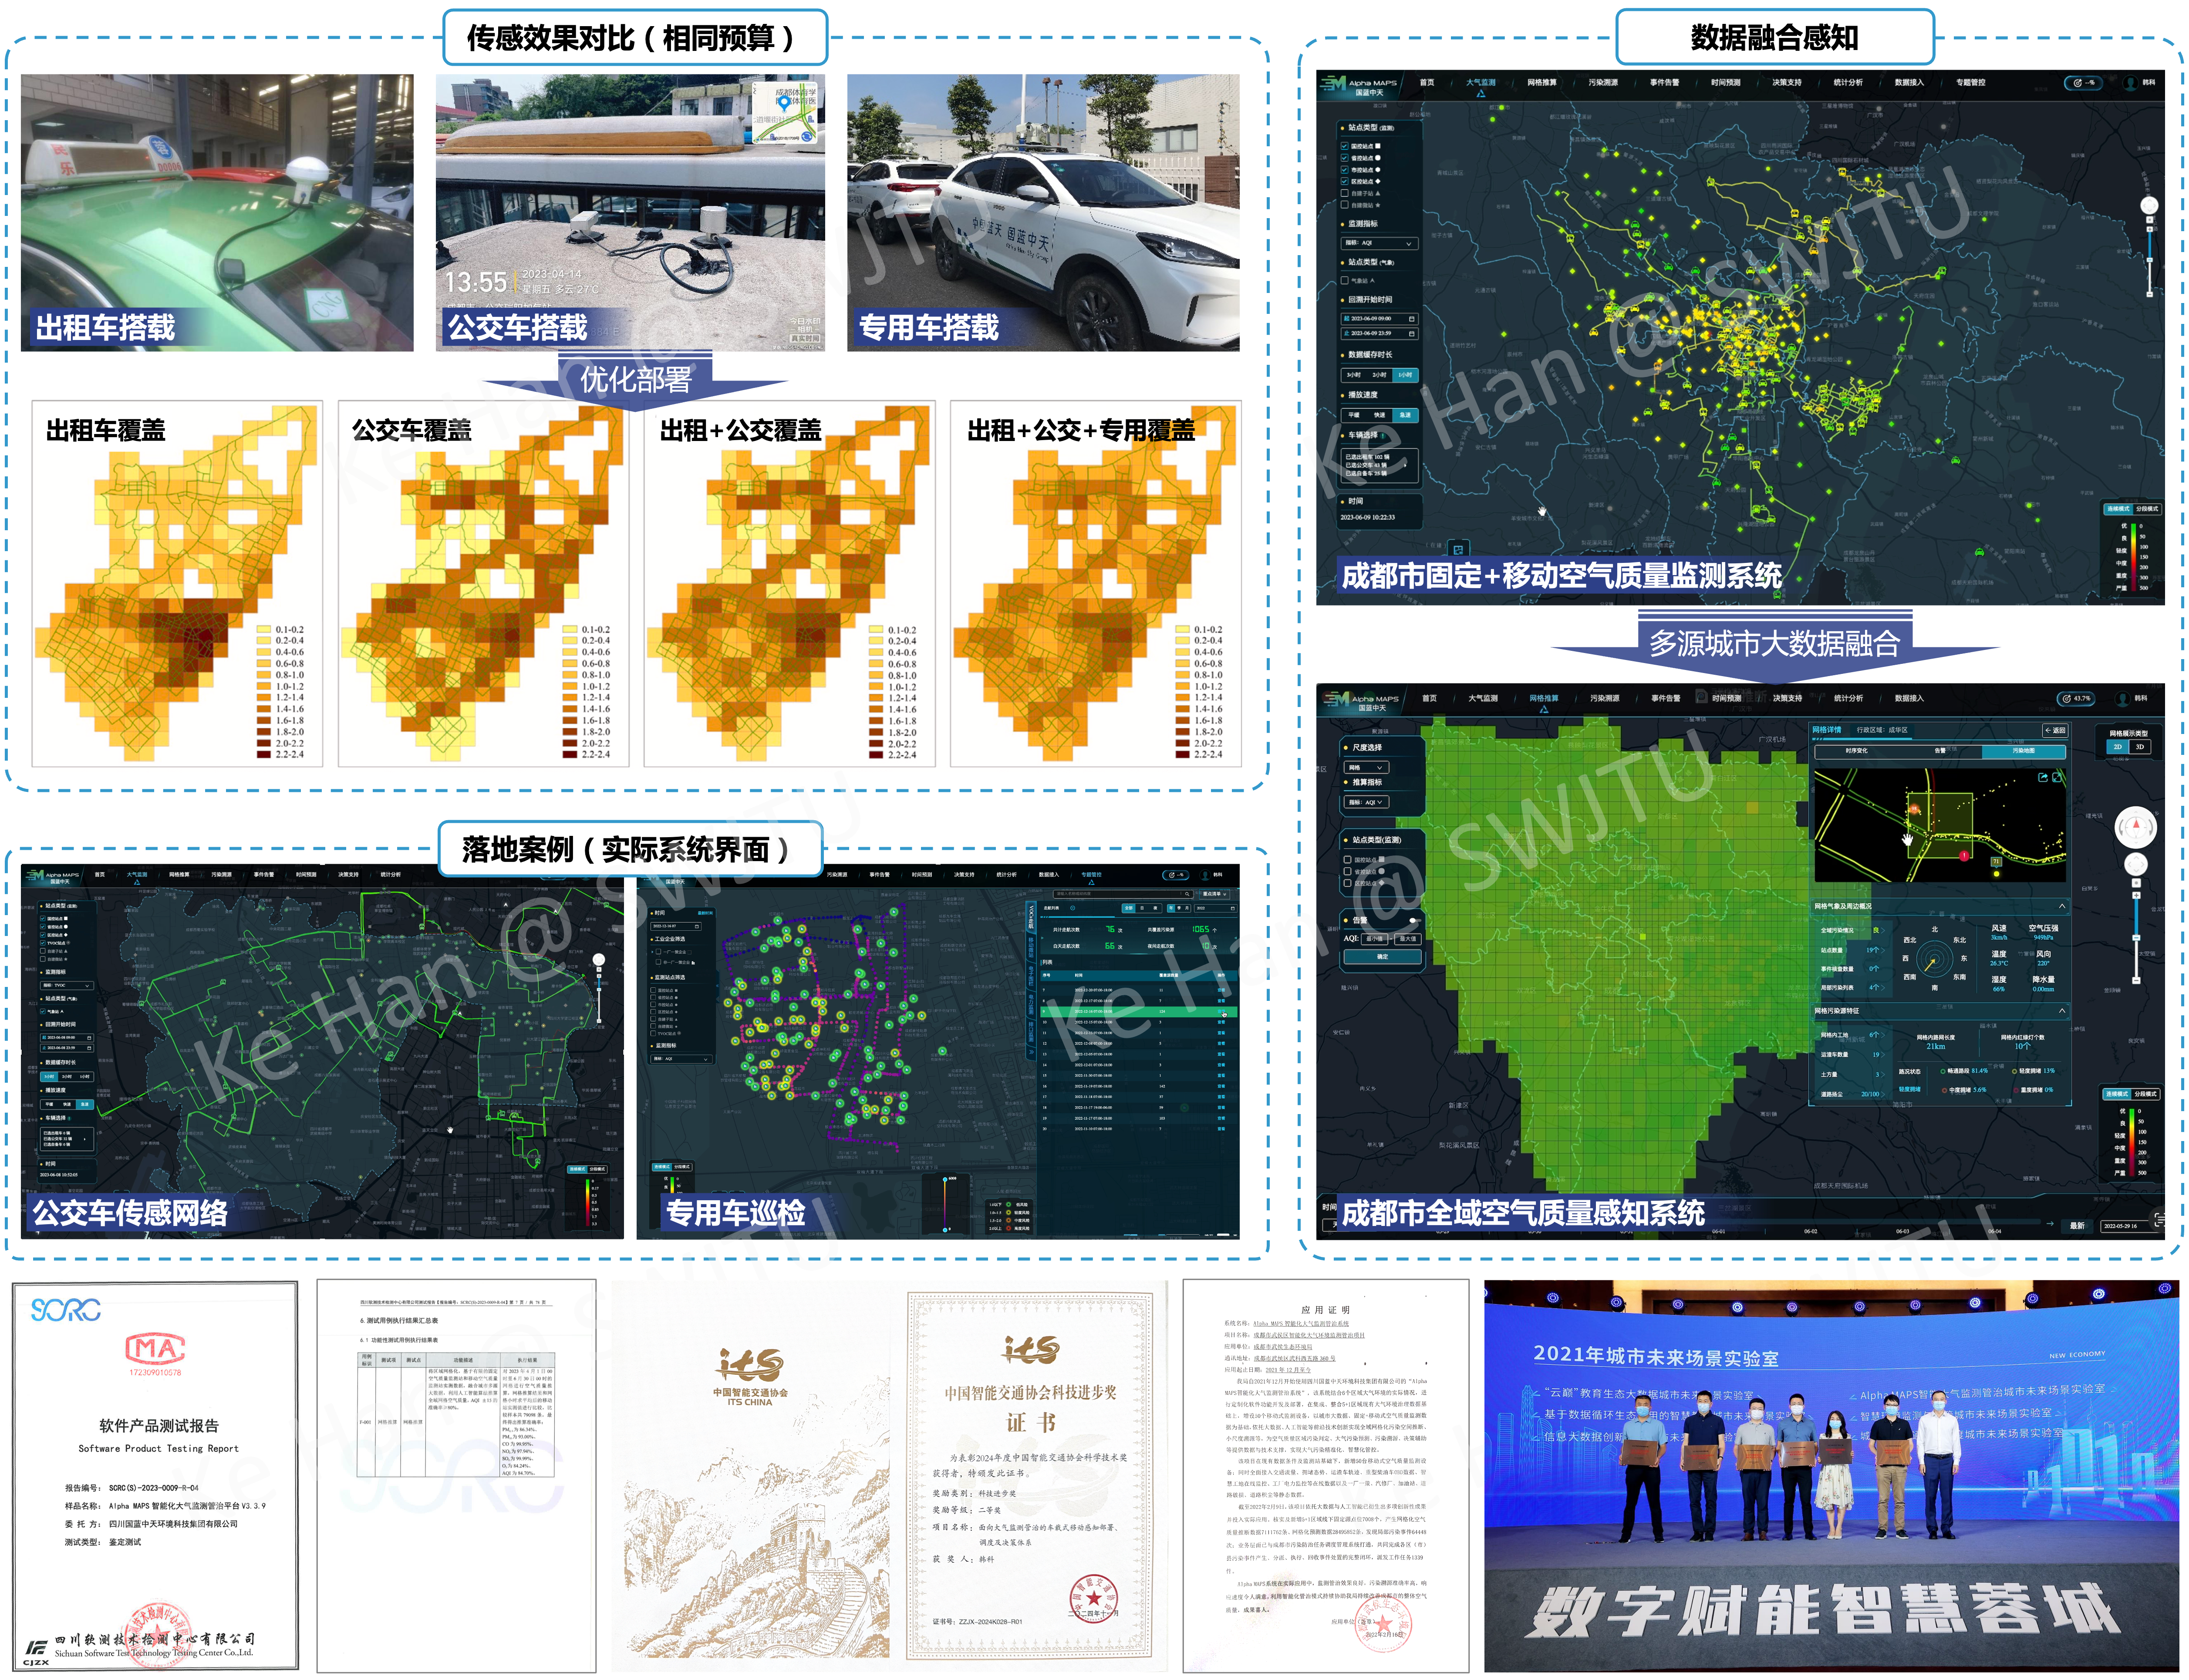Click the red exclamation alert marker in the mini-map
This screenshot has height=1680, width=2189.
coord(1964,856)
